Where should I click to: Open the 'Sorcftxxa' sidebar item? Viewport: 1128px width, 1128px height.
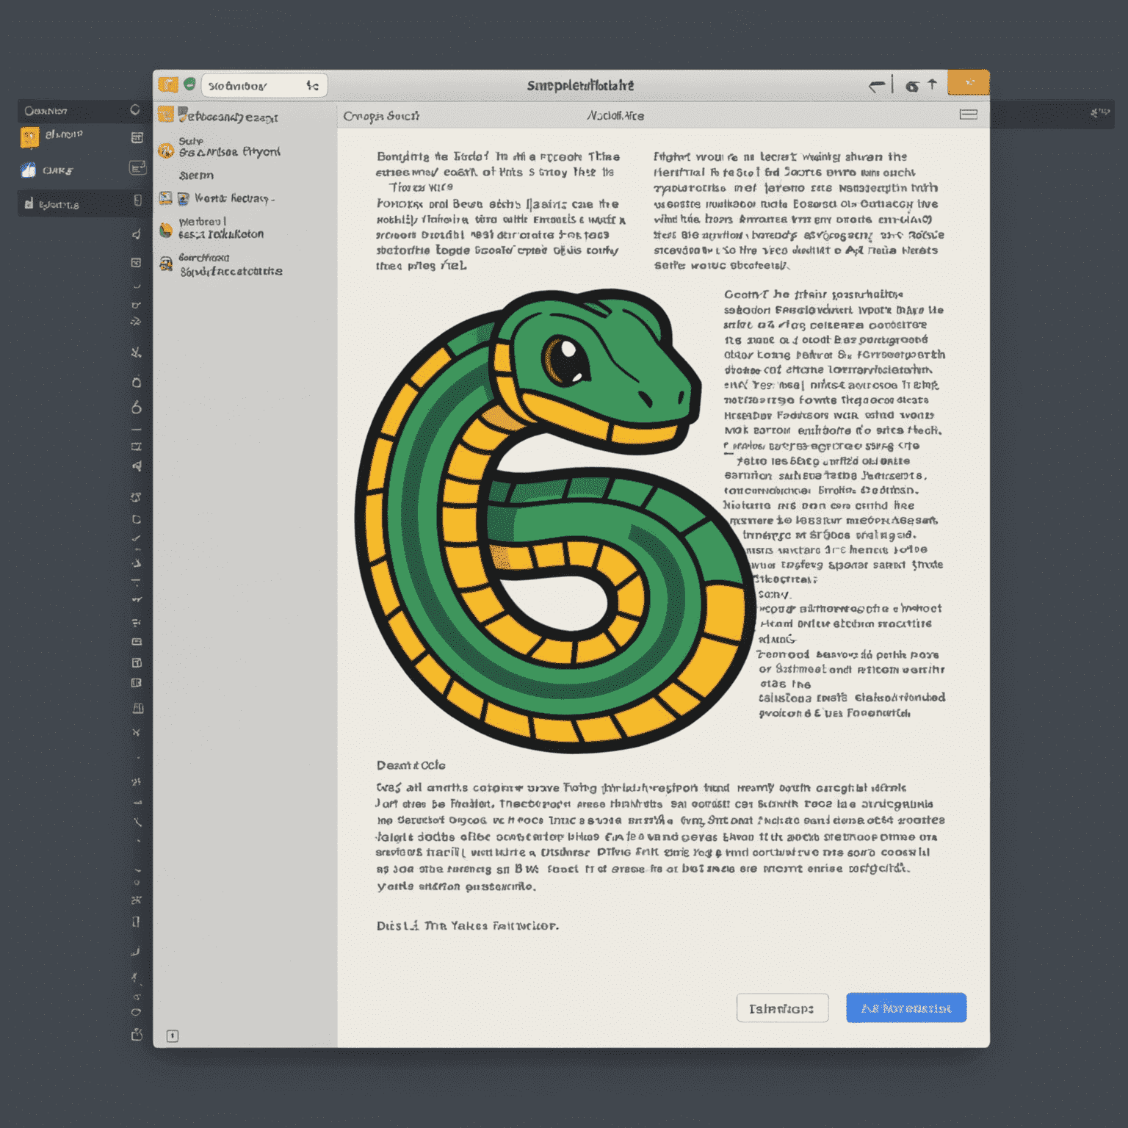[204, 258]
